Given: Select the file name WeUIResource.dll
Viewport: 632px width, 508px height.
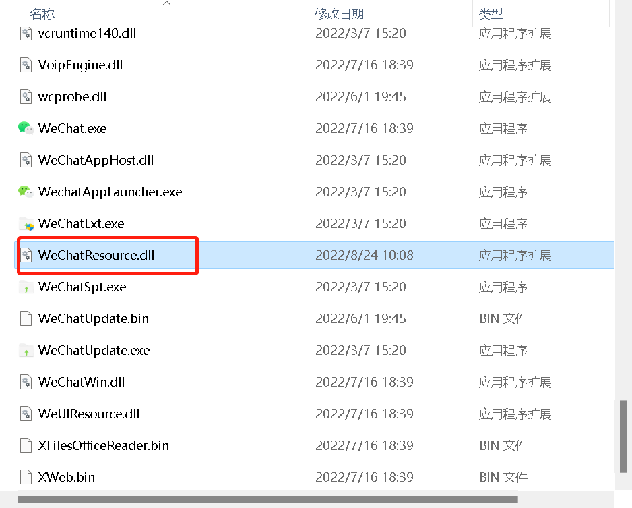Looking at the screenshot, I should (x=89, y=414).
